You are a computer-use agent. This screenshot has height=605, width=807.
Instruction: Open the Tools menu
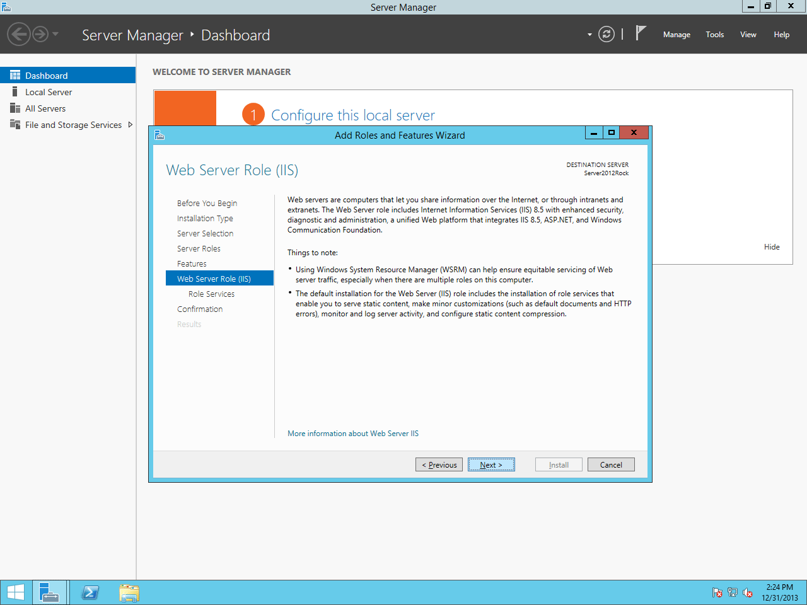tap(715, 35)
